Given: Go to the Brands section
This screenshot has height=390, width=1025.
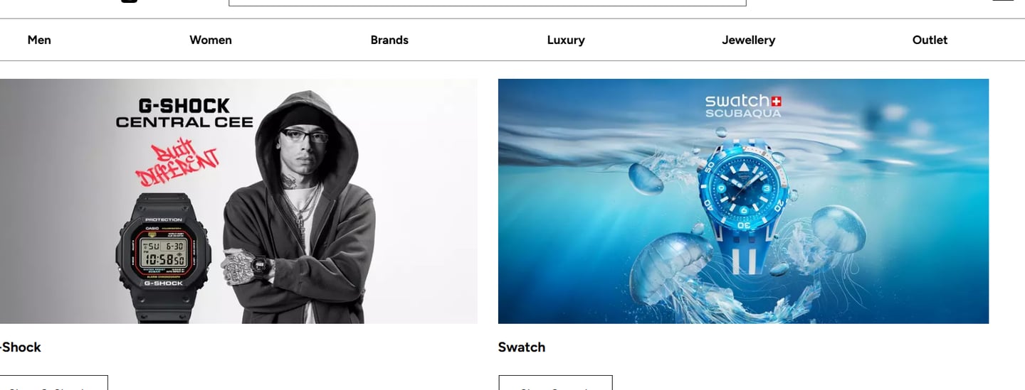Looking at the screenshot, I should coord(389,40).
